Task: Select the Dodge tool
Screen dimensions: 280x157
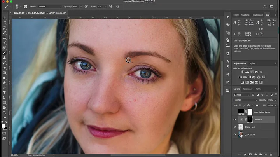Action: point(4,83)
